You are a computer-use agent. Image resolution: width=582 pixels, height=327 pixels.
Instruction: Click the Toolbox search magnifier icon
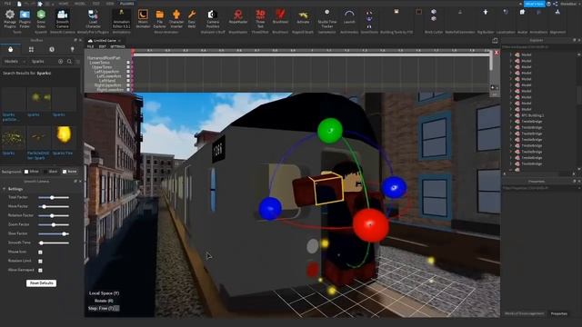pos(69,61)
